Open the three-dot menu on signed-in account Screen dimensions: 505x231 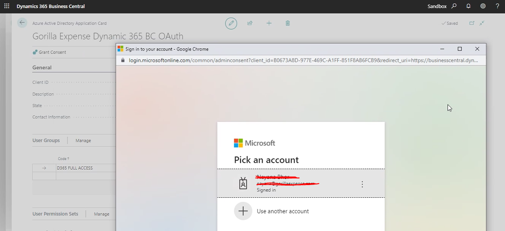(x=362, y=184)
